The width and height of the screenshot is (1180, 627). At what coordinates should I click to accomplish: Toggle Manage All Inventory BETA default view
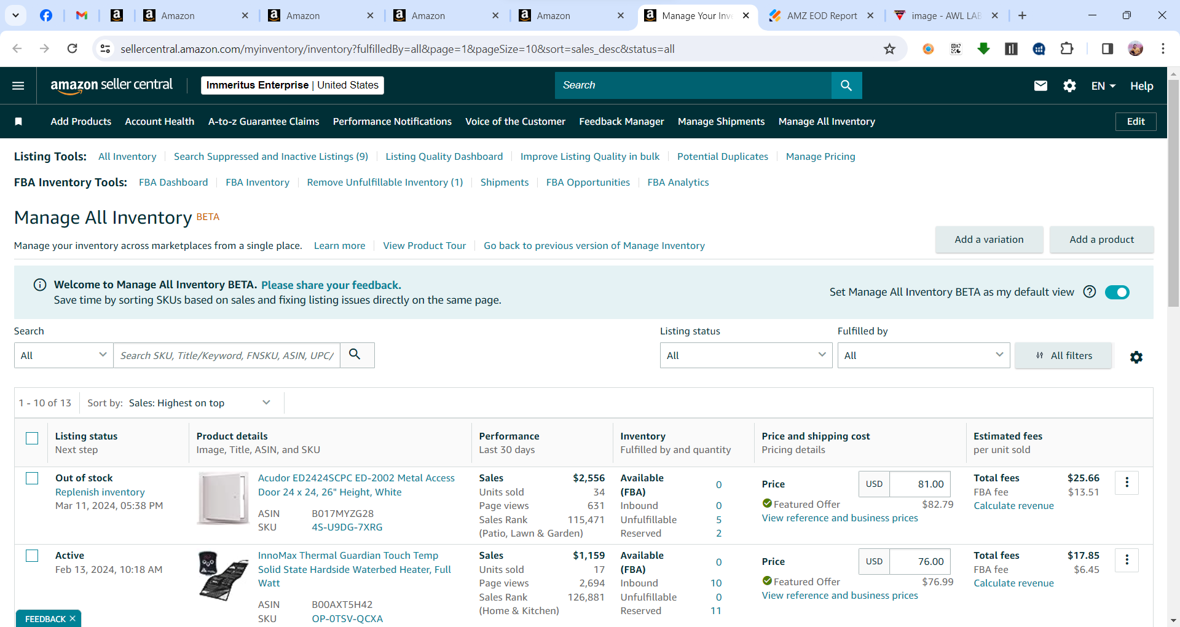[1117, 292]
